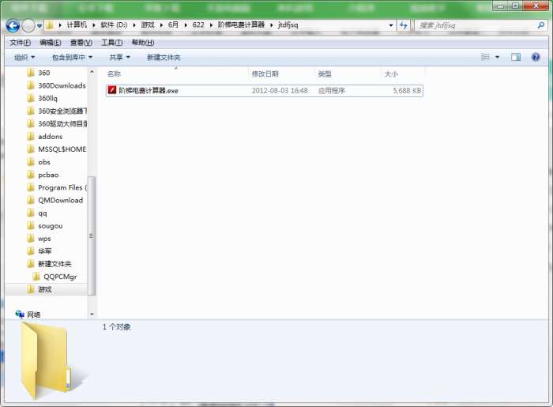The width and height of the screenshot is (553, 407).
Task: Select the obs folder in tree
Action: pyautogui.click(x=43, y=162)
